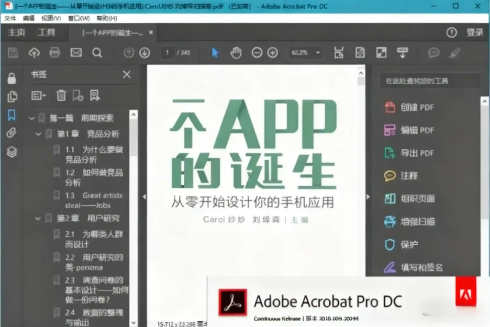Click the delete bookmark trash icon
The image size is (490, 327).
(x=61, y=96)
